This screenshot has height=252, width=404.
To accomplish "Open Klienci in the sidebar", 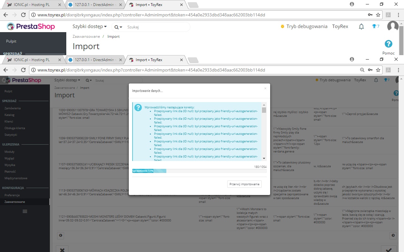I will [x=9, y=121].
